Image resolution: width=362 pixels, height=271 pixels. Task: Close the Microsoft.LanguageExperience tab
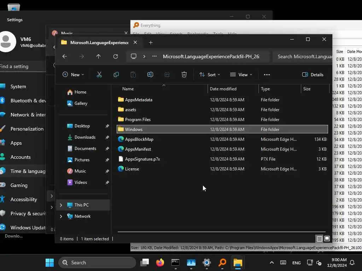[x=135, y=42]
